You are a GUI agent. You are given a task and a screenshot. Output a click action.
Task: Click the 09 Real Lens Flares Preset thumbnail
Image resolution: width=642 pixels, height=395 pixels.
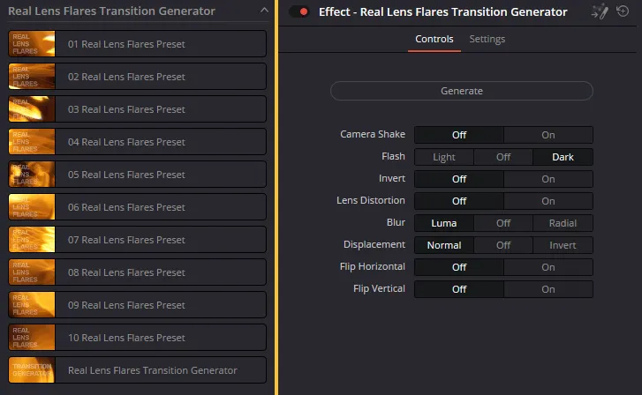(32, 305)
